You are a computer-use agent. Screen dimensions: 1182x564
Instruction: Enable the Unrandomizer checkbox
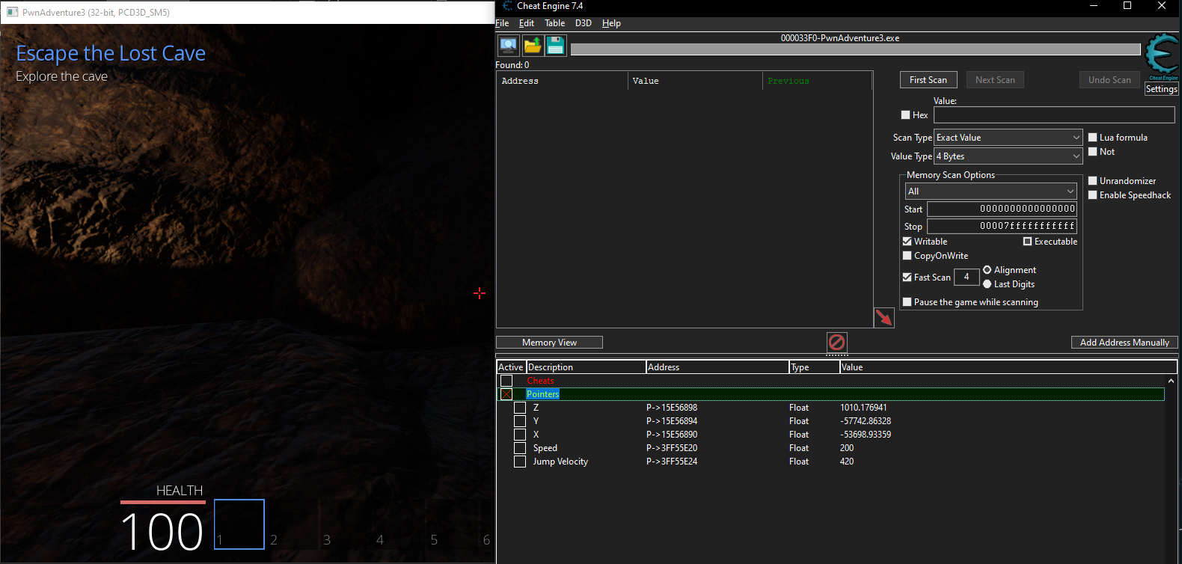click(1093, 181)
